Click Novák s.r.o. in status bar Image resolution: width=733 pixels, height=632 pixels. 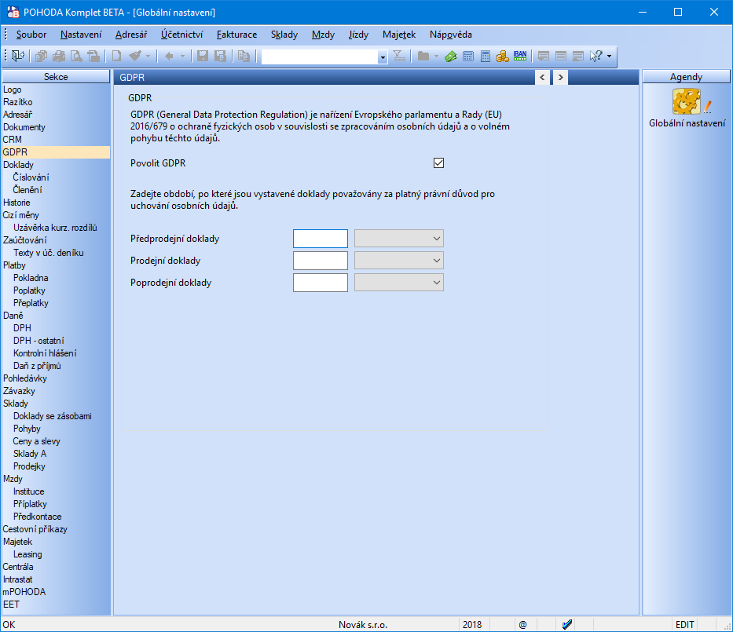tap(363, 624)
